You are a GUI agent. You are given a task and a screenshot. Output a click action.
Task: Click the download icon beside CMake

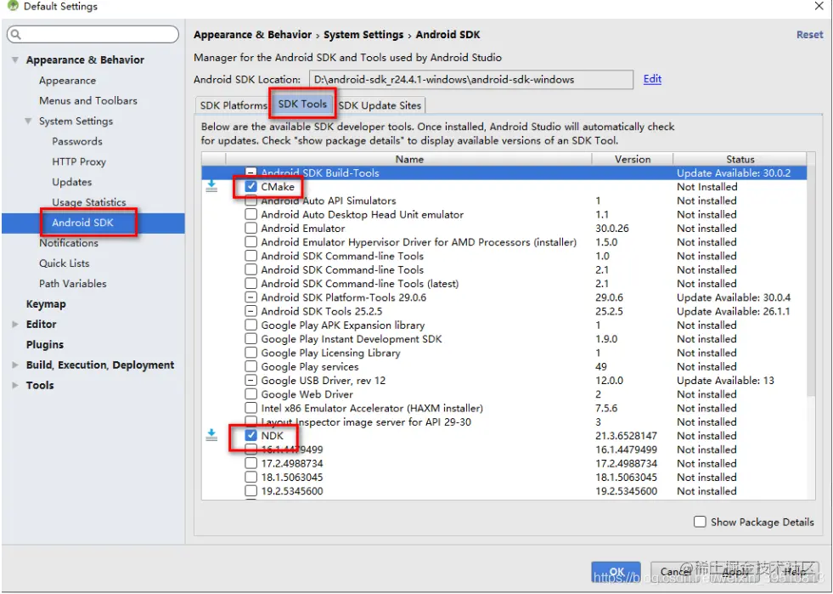(211, 186)
